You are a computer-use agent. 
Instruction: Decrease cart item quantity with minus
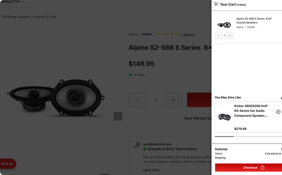219,36
